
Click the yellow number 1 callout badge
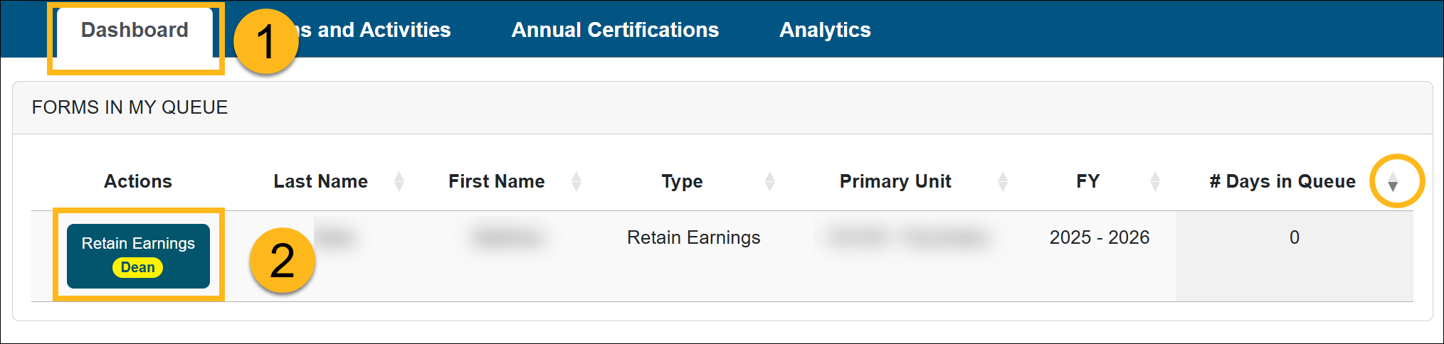click(265, 41)
